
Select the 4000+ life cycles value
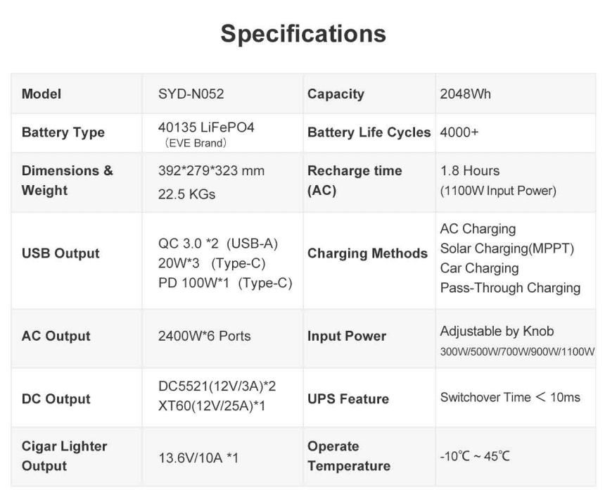click(x=459, y=132)
